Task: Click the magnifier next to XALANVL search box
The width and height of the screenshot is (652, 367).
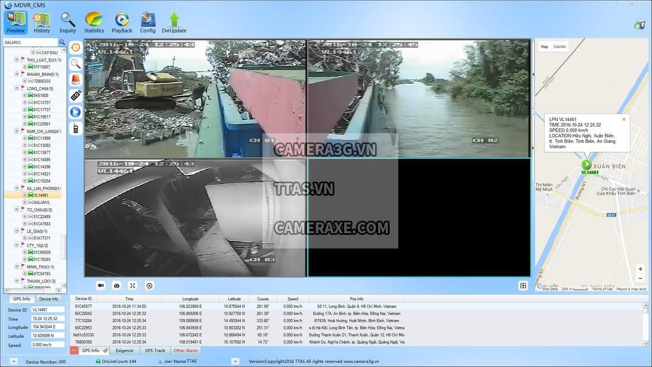Action: (62, 42)
